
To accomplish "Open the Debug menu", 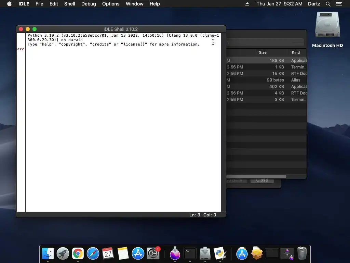I will (89, 4).
